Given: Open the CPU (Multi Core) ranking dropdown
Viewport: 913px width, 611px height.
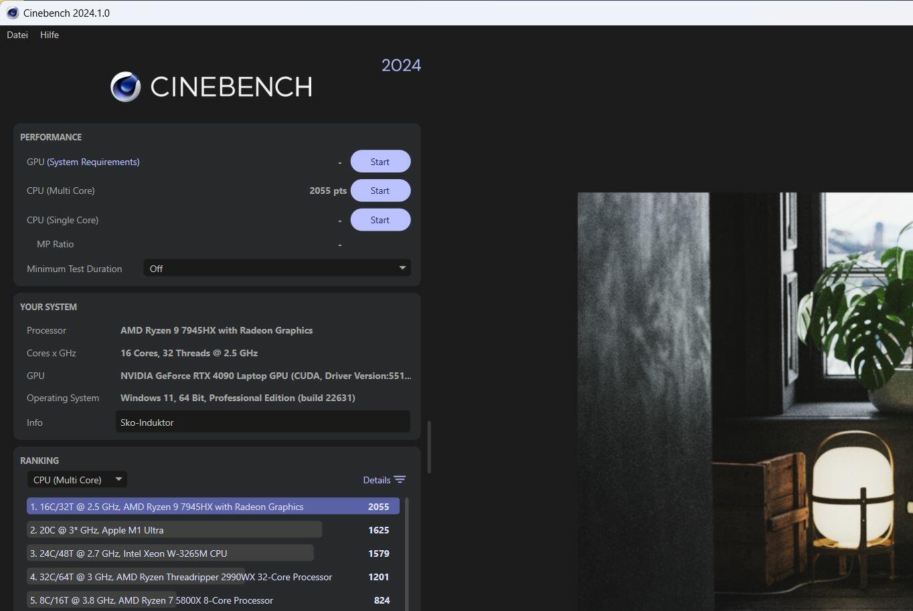Looking at the screenshot, I should coord(77,480).
